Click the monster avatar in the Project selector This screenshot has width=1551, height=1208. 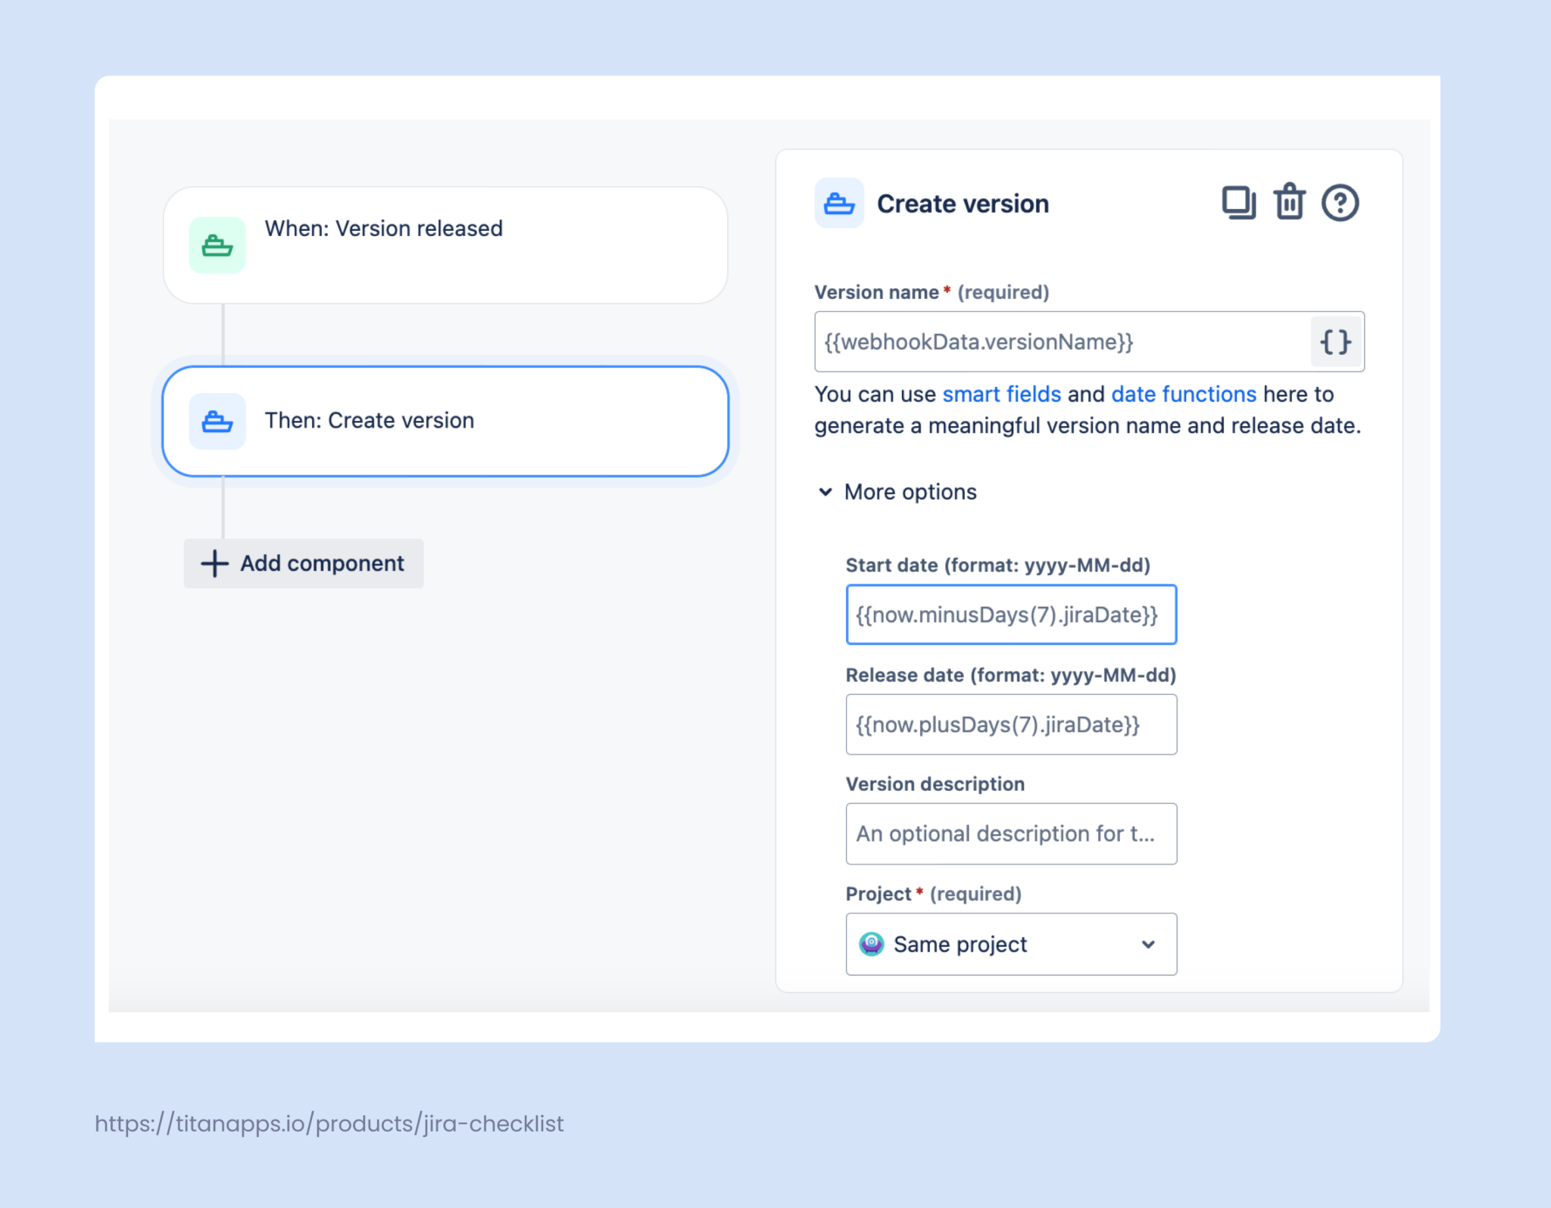871,944
